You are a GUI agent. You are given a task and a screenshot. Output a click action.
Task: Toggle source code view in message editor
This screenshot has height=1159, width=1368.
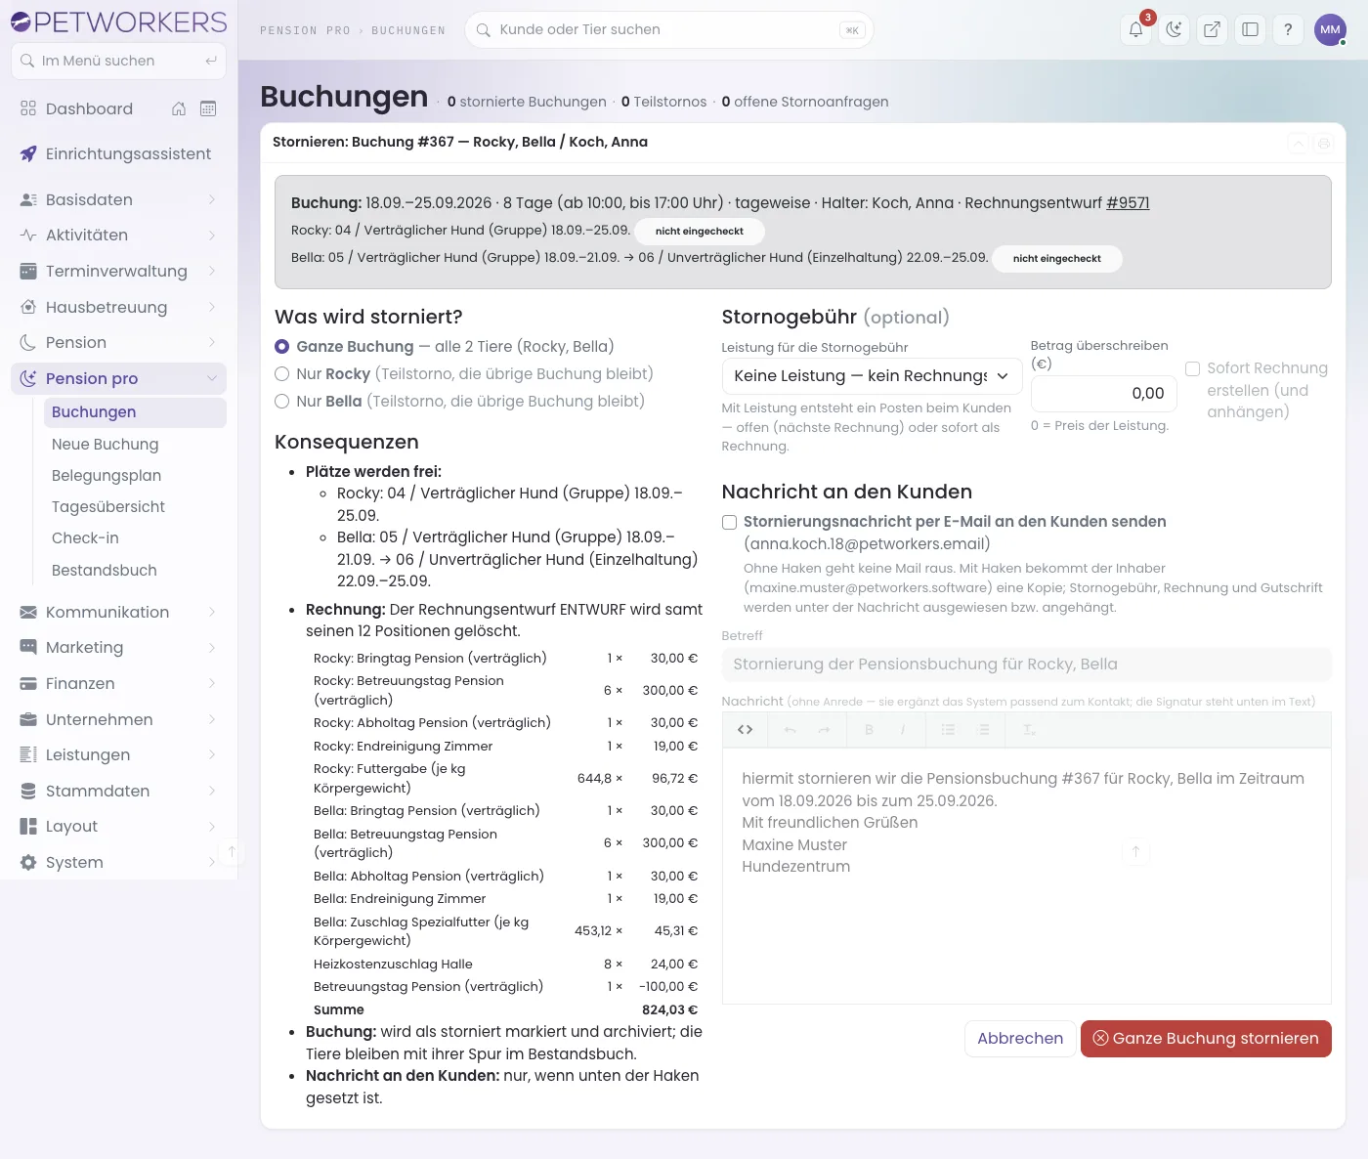coord(746,730)
